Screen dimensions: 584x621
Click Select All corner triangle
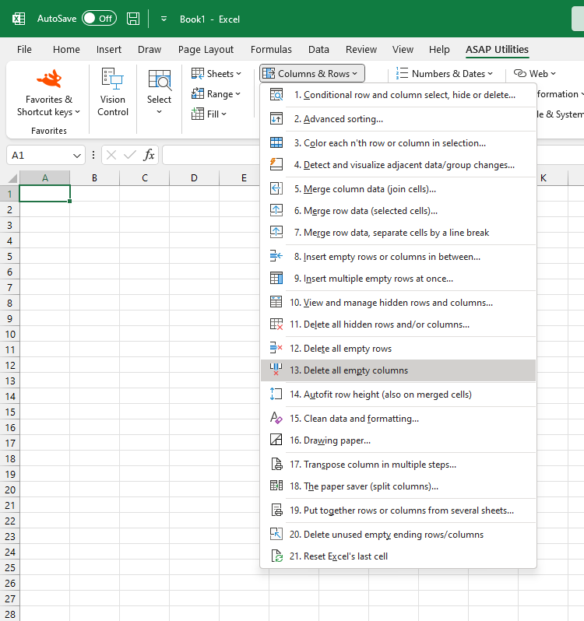pos(12,178)
